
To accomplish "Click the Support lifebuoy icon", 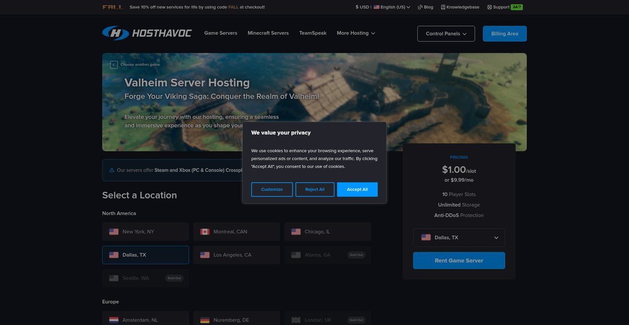I will 490,7.
